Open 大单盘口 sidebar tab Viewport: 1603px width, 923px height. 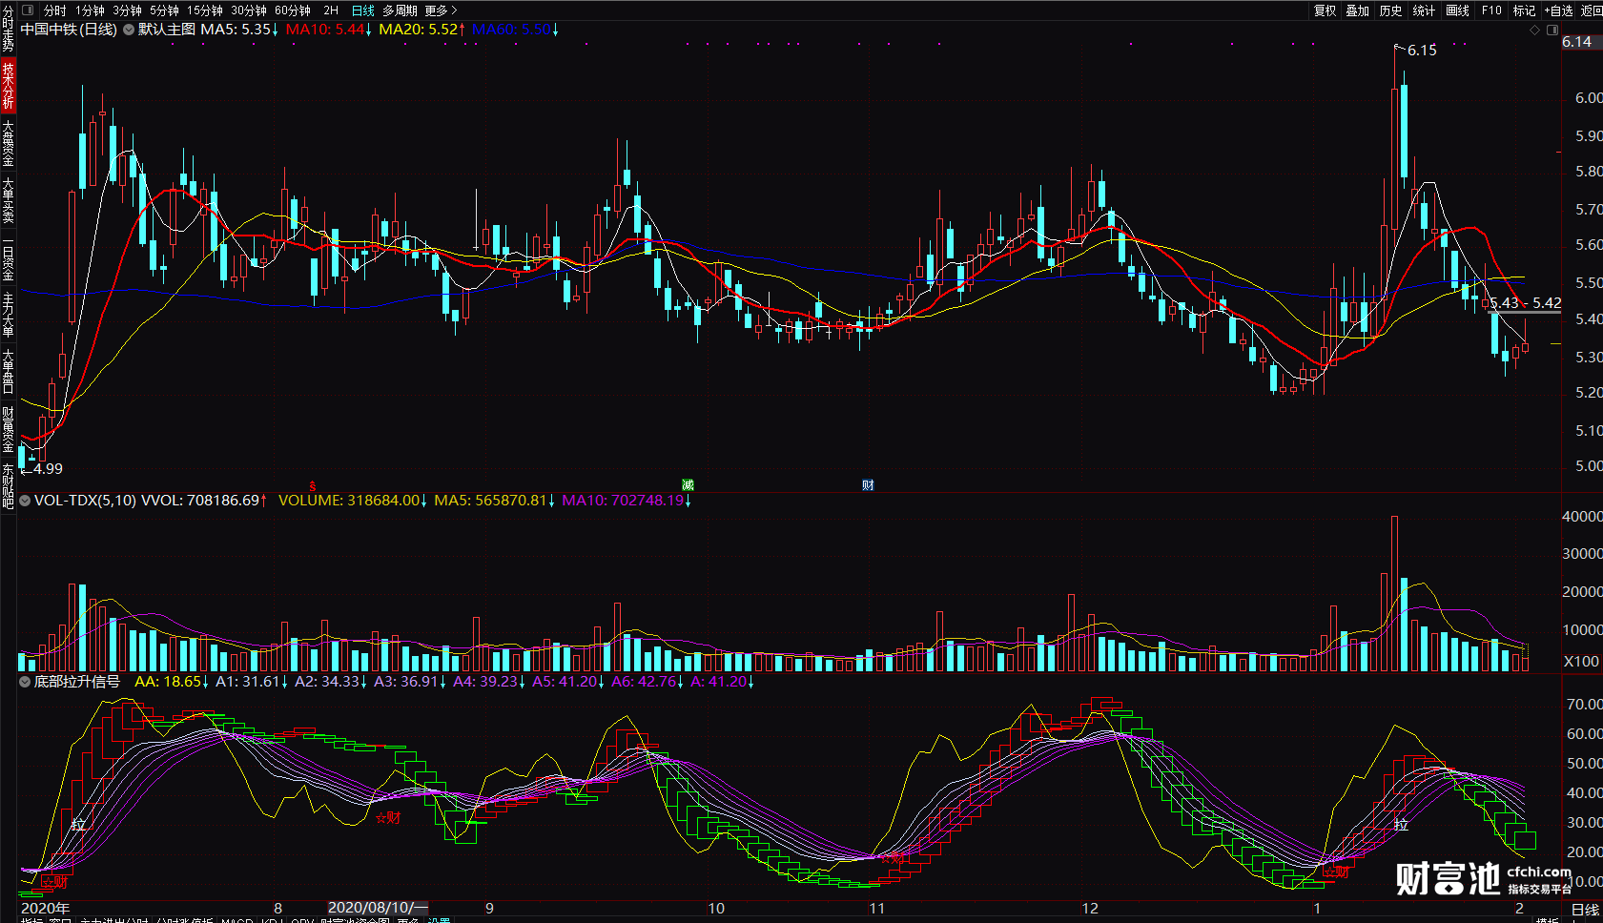(x=8, y=372)
